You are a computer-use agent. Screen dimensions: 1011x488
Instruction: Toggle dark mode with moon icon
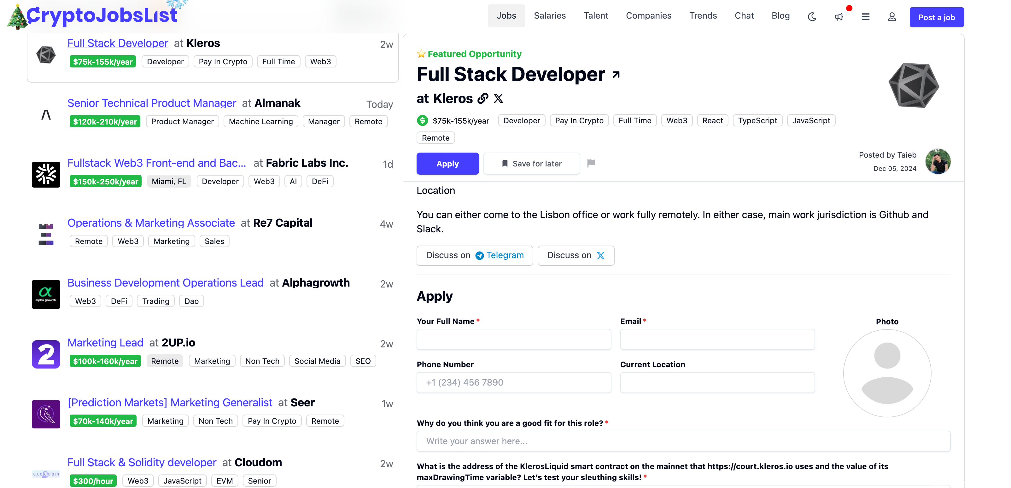[x=812, y=16]
